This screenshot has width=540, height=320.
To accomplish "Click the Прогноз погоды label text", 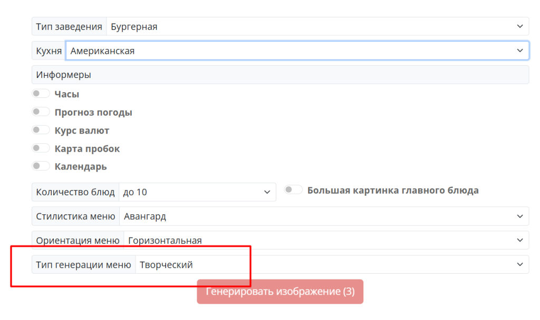I will (93, 113).
